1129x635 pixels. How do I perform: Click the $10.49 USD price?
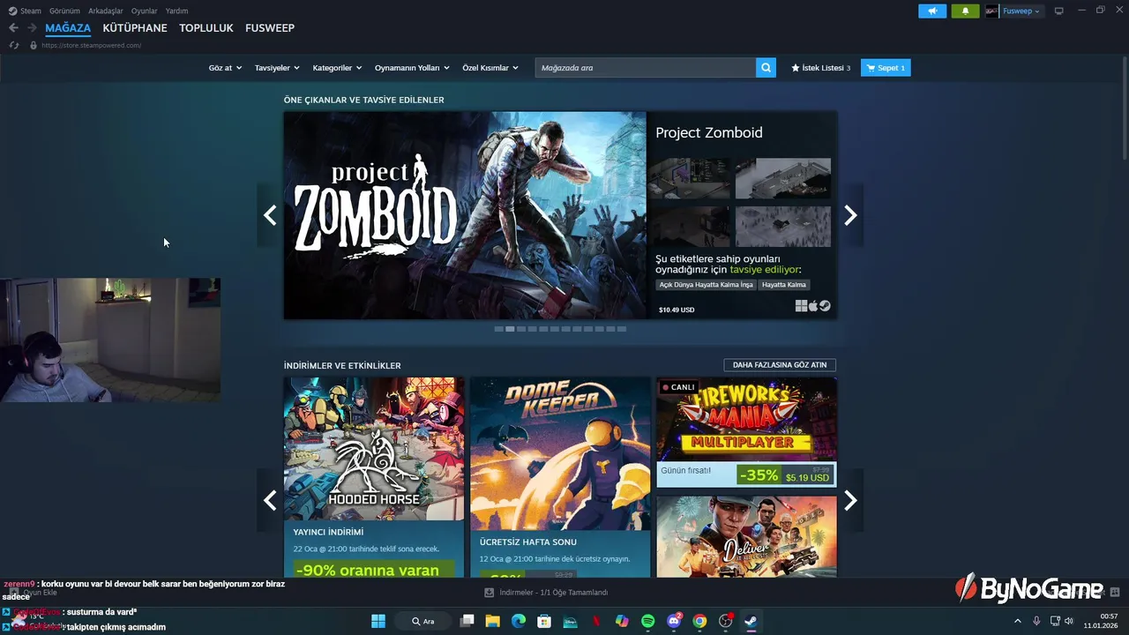[677, 310]
